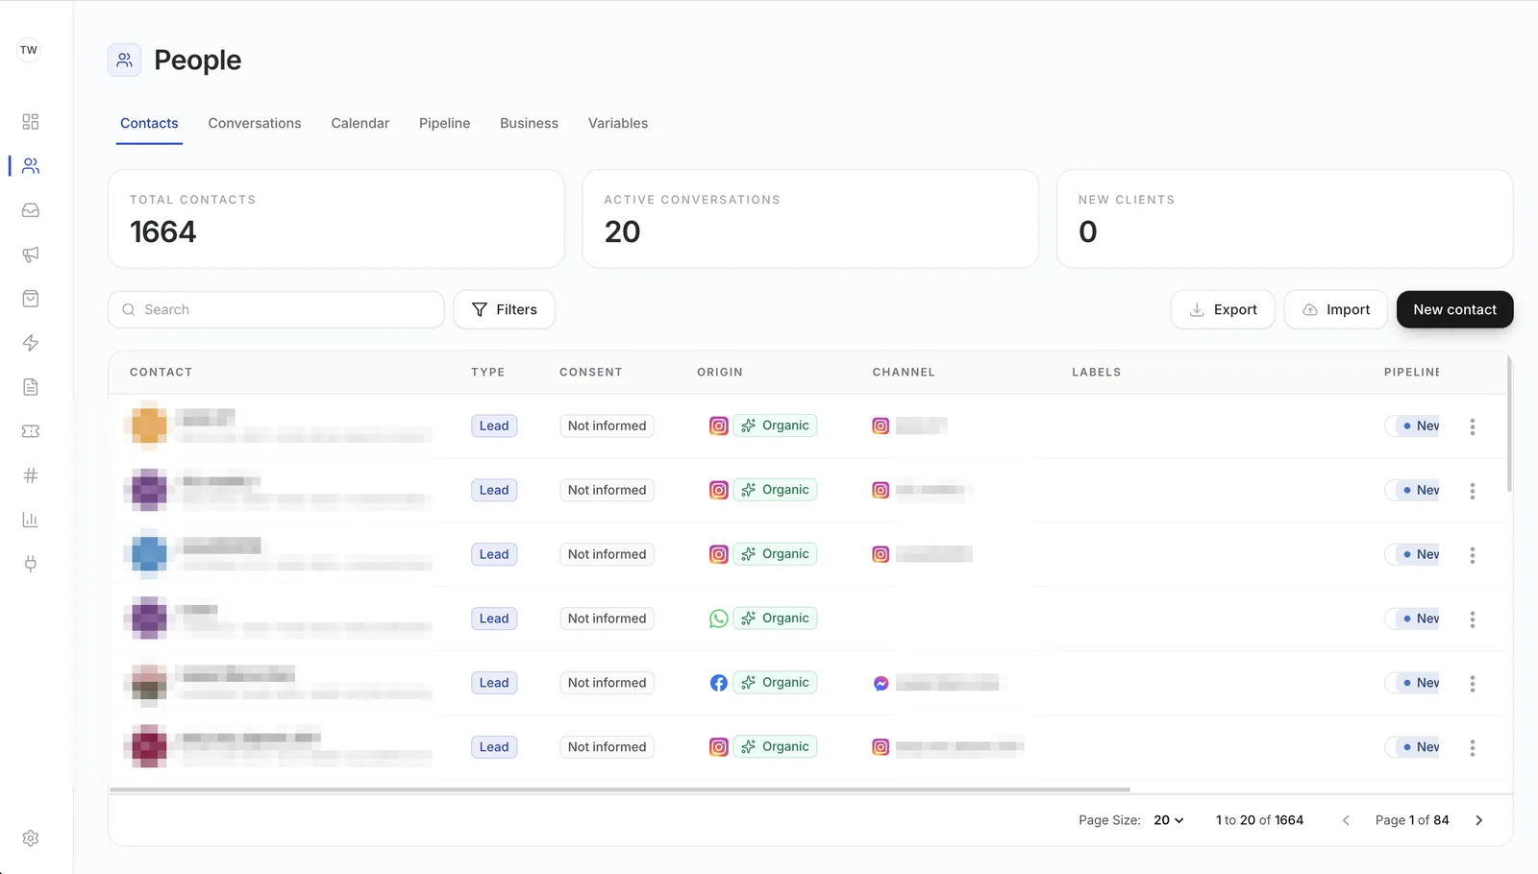Open row menu for the sixth contact

click(1472, 747)
